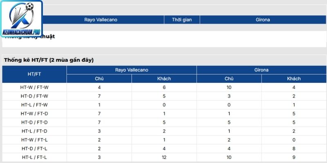Click the Thống kê kỹ thuật heading
The image size is (327, 163).
29,37
